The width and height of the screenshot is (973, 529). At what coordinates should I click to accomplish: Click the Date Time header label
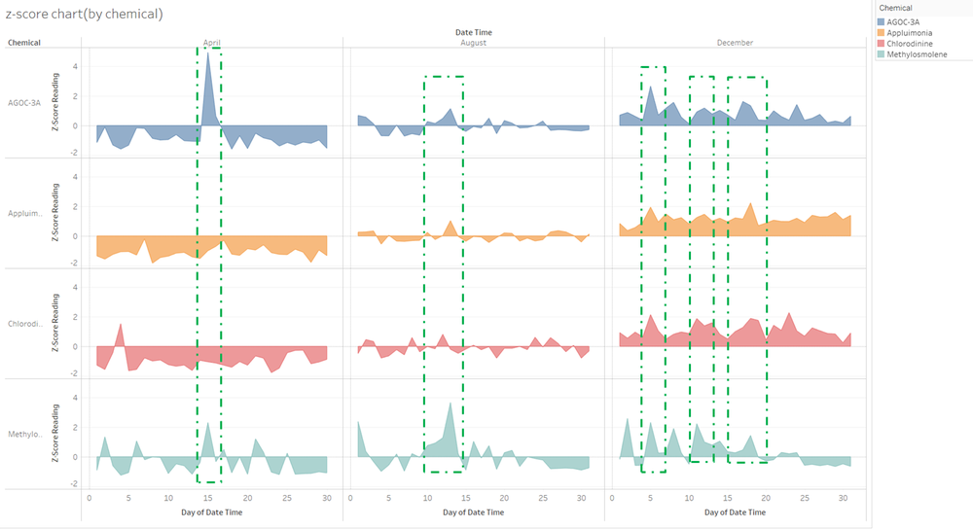click(x=474, y=32)
